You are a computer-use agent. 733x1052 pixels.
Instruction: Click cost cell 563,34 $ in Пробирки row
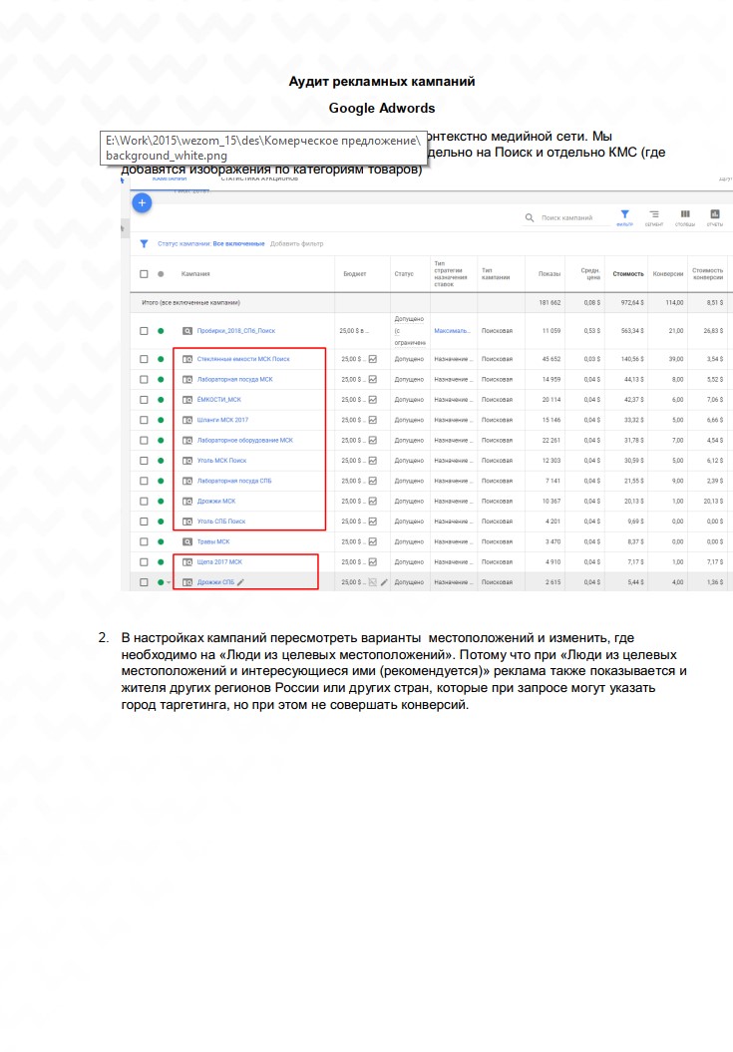tap(632, 331)
